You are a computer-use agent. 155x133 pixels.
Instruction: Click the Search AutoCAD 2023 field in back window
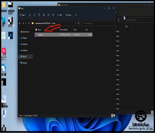(x=138, y=20)
